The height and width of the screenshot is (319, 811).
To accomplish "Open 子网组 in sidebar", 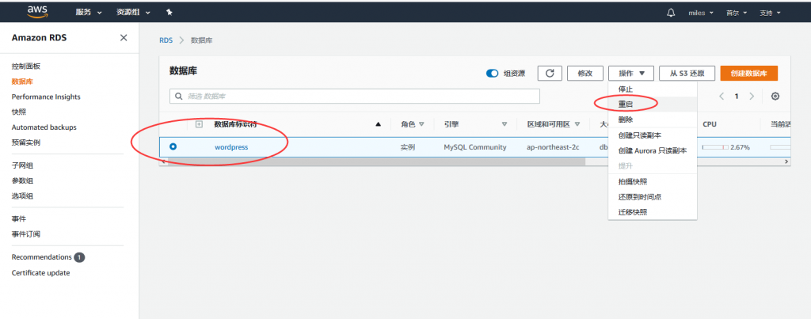I will coord(22,165).
